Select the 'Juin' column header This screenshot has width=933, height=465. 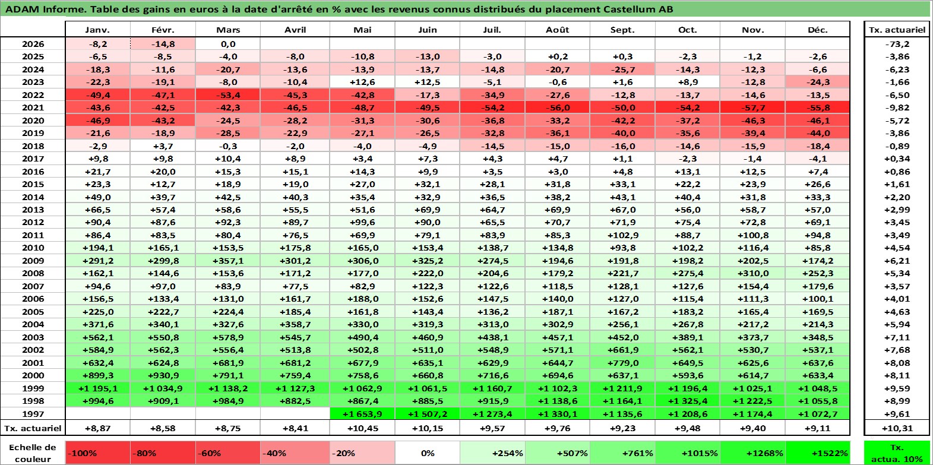click(428, 30)
